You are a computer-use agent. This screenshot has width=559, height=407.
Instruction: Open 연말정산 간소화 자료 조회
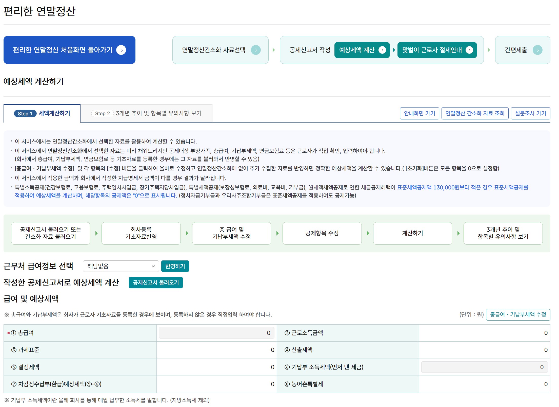(x=475, y=113)
